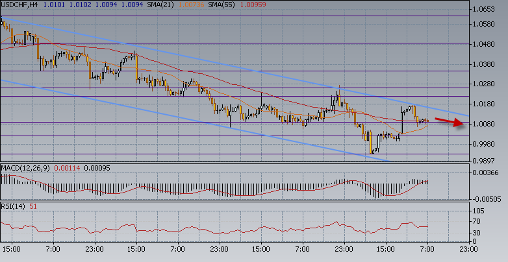Click the 30 RSI axis label

(477, 233)
